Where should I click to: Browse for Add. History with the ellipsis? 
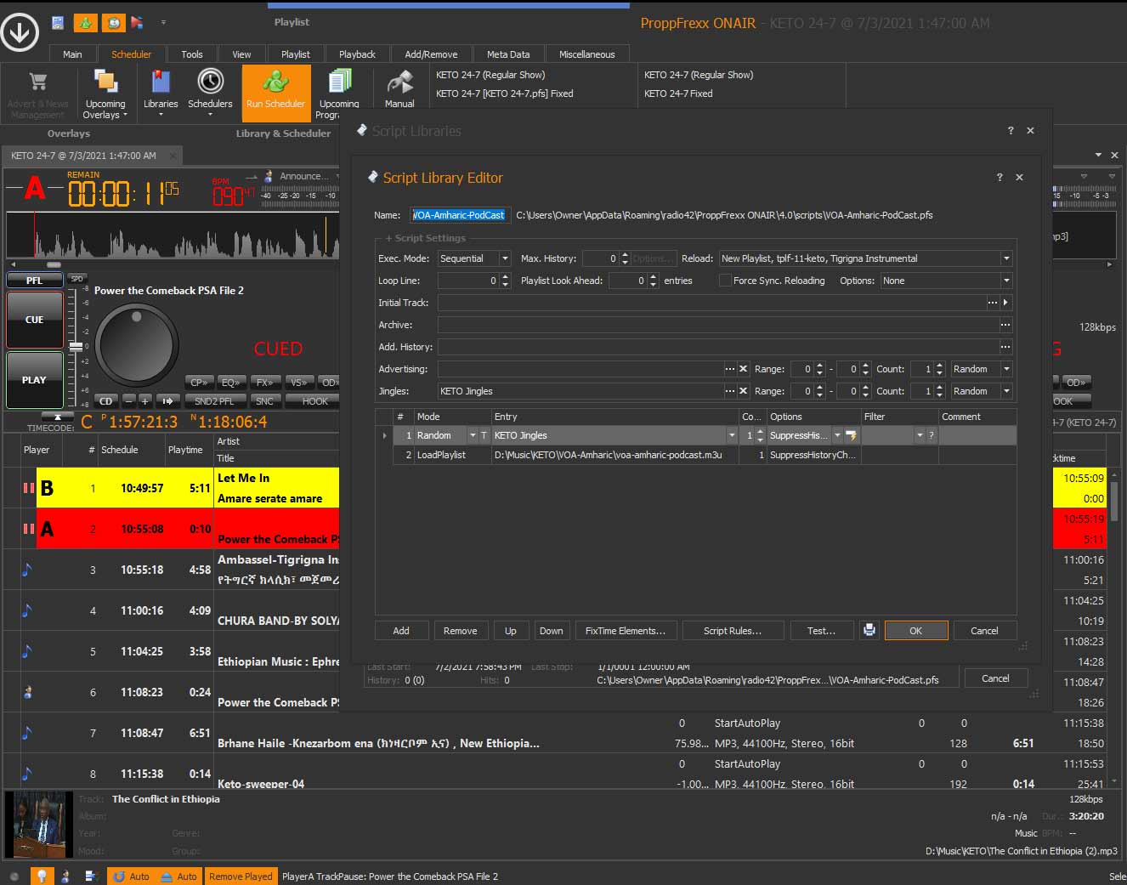(x=1005, y=347)
